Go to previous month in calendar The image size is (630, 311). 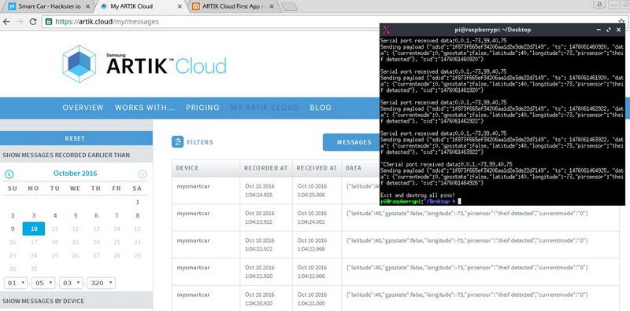click(x=9, y=174)
